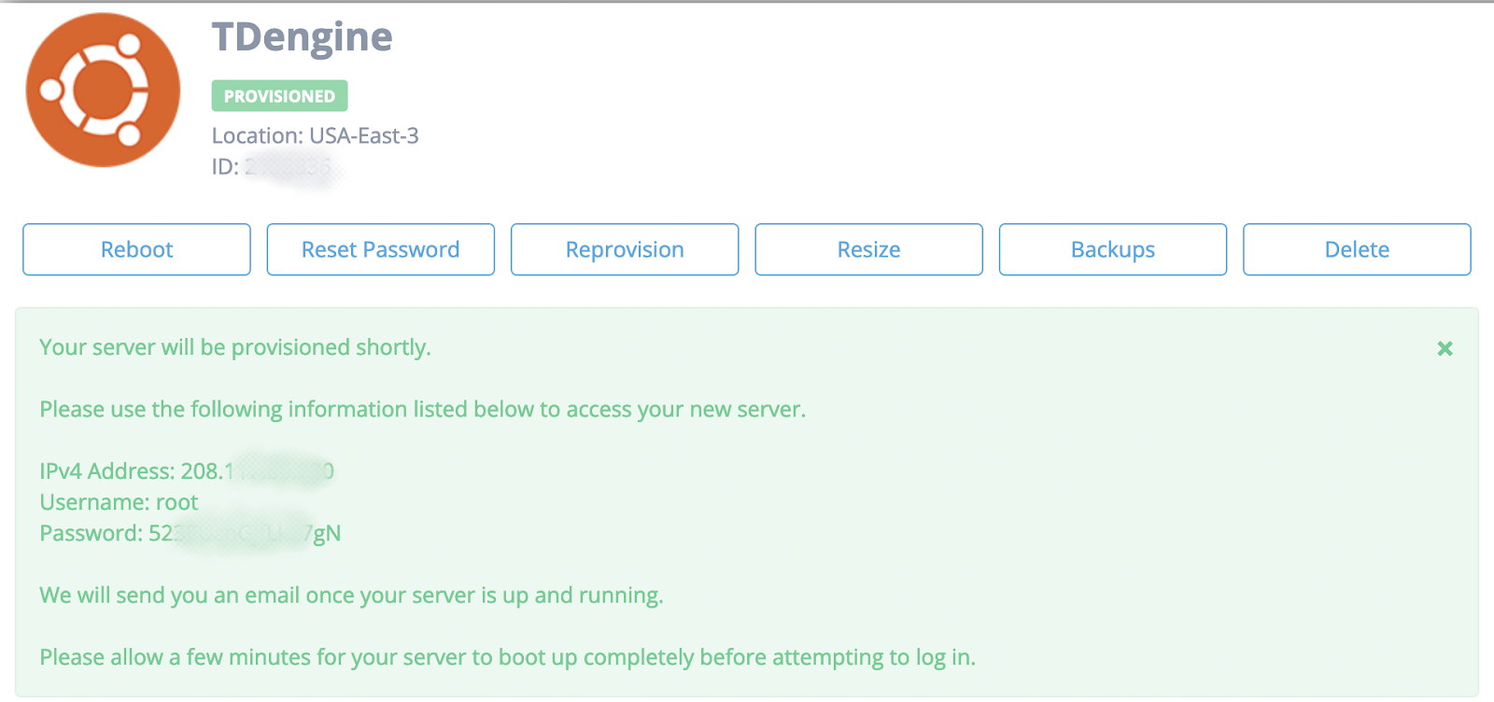Click the TDengine server name heading

tap(302, 37)
